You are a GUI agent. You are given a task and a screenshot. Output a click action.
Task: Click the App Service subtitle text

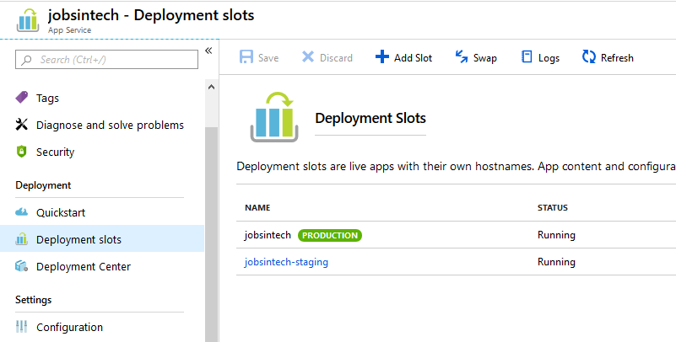(69, 30)
